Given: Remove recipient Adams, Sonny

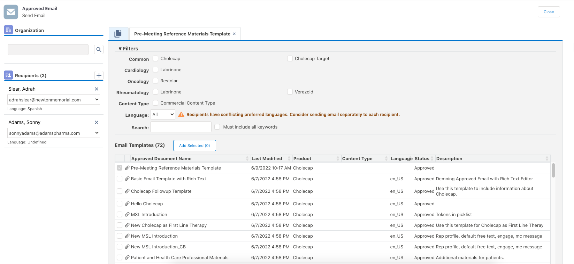Looking at the screenshot, I should pos(97,122).
